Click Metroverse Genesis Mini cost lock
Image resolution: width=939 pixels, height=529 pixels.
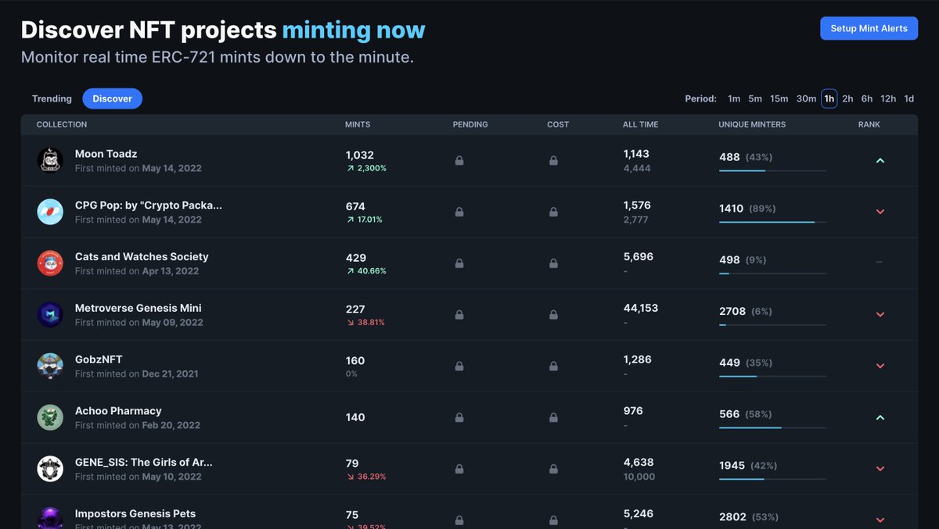[553, 315]
